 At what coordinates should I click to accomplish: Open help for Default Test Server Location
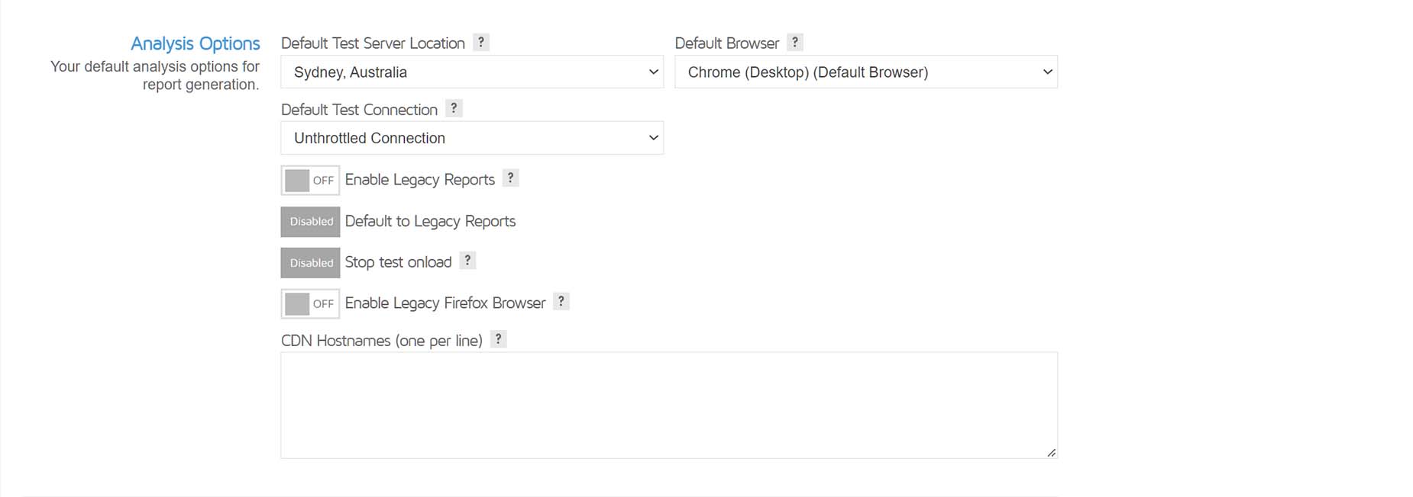(x=481, y=43)
